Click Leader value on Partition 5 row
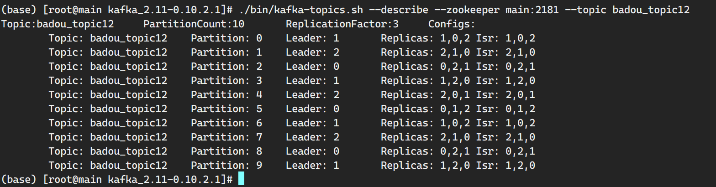The height and width of the screenshot is (187, 716). pyautogui.click(x=336, y=109)
